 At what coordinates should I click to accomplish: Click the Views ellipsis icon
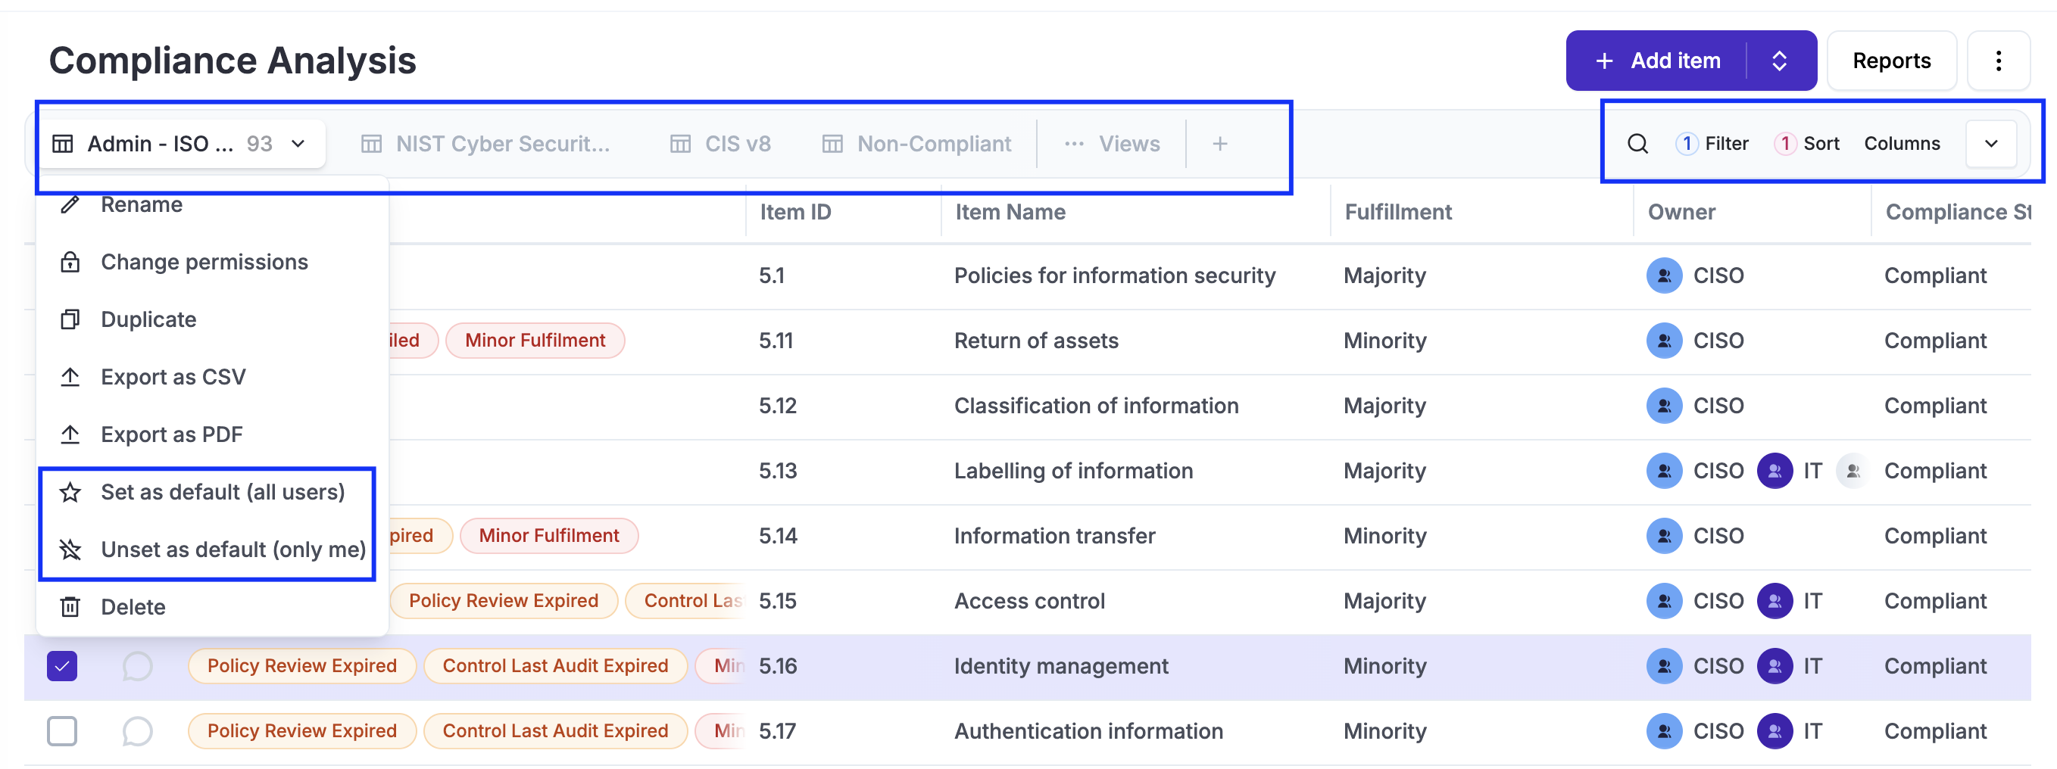(1074, 144)
